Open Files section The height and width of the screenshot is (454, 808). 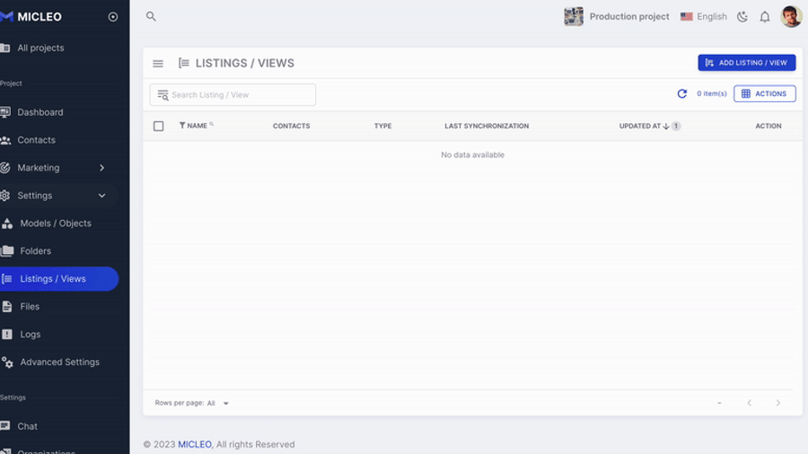pyautogui.click(x=30, y=307)
